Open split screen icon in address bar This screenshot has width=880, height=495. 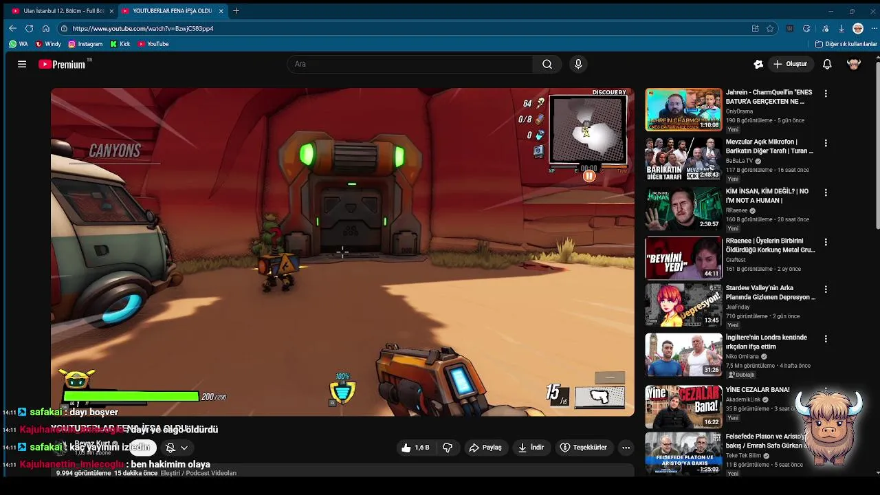pyautogui.click(x=755, y=28)
